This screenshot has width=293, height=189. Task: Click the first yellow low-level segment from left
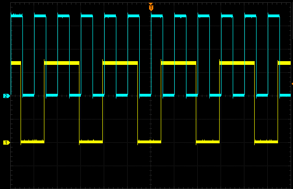click(x=32, y=141)
